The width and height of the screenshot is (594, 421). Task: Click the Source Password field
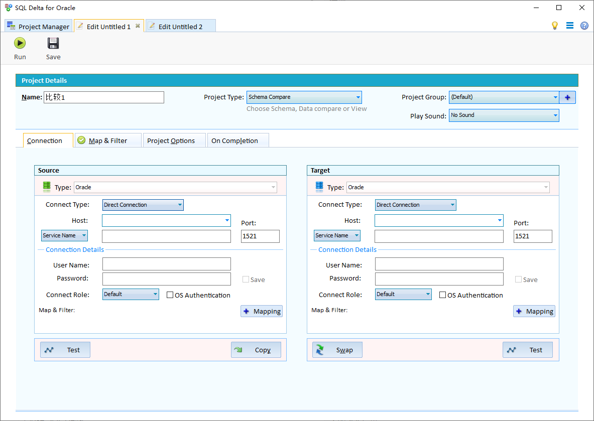pos(167,279)
